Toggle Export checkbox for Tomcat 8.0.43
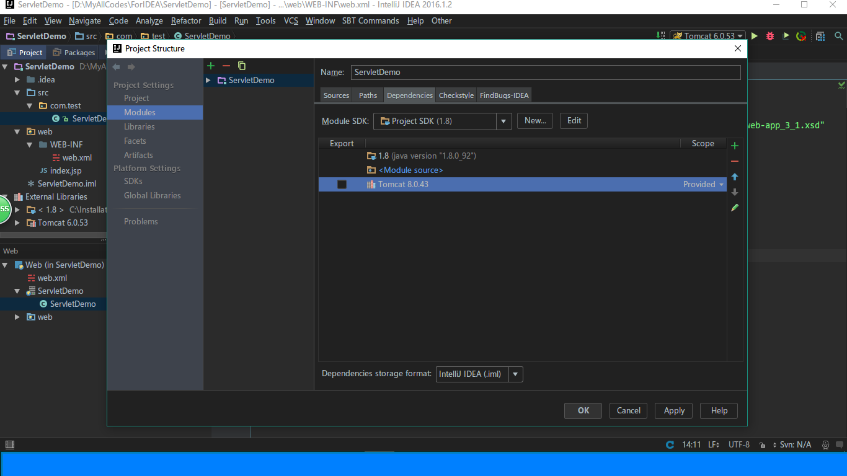The width and height of the screenshot is (847, 476). pyautogui.click(x=342, y=184)
